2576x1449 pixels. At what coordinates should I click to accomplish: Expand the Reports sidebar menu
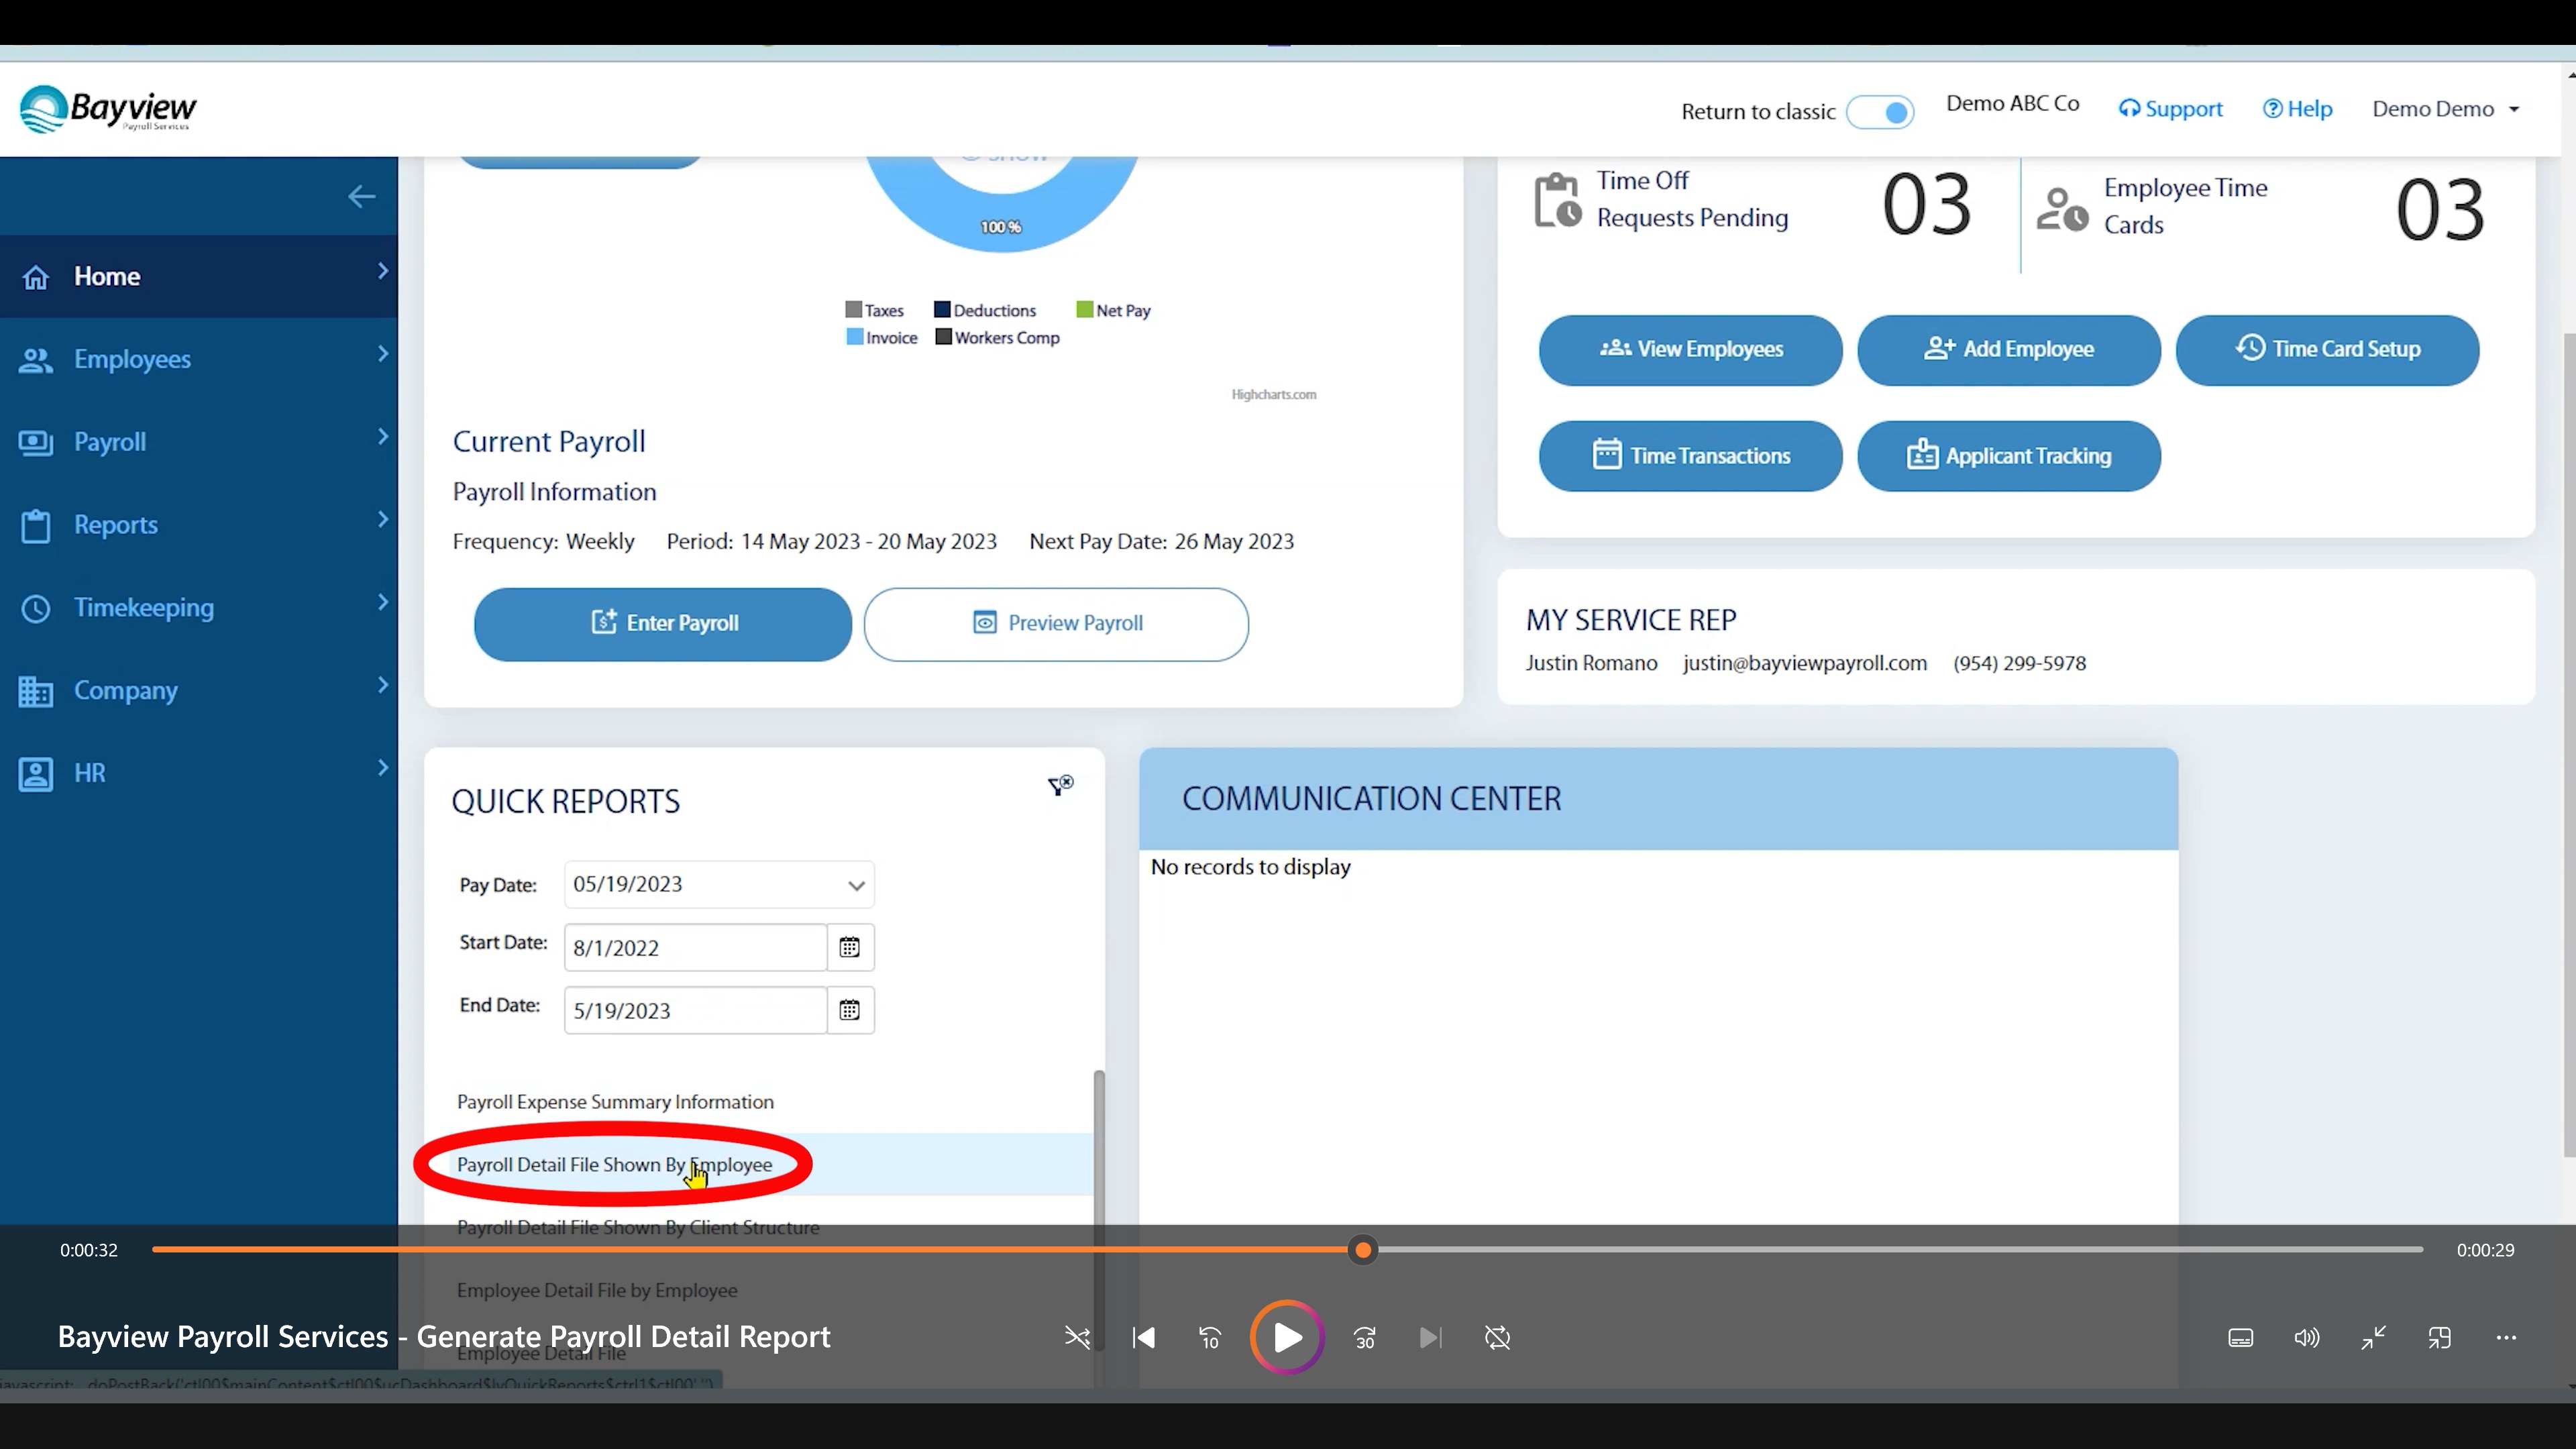tap(200, 525)
